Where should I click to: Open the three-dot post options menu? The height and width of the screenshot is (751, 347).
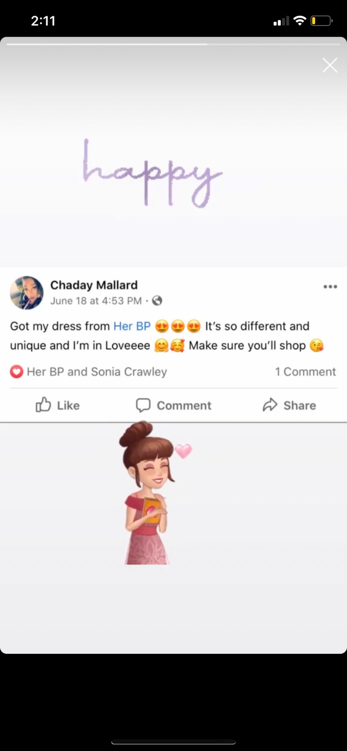(330, 287)
